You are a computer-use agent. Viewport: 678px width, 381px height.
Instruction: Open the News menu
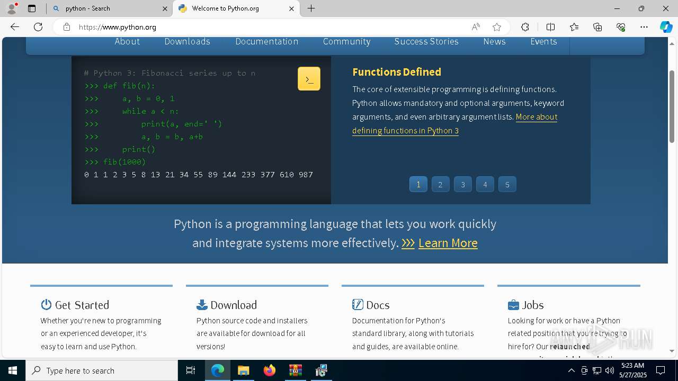point(494,41)
